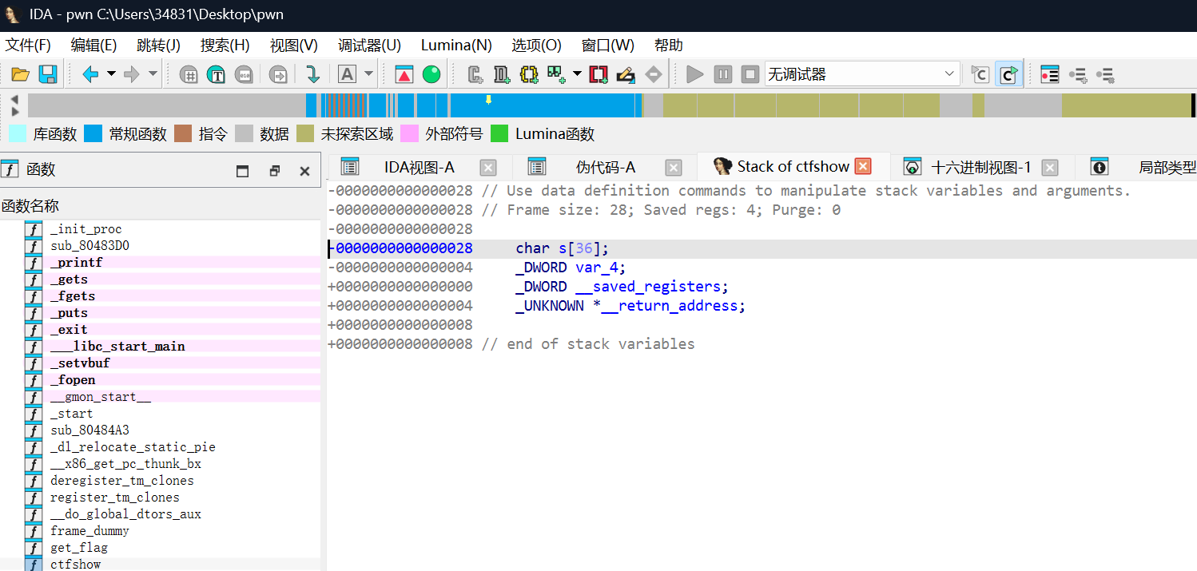The width and height of the screenshot is (1197, 571).
Task: Open the dropdown beside the quotes icon
Action: pos(577,74)
